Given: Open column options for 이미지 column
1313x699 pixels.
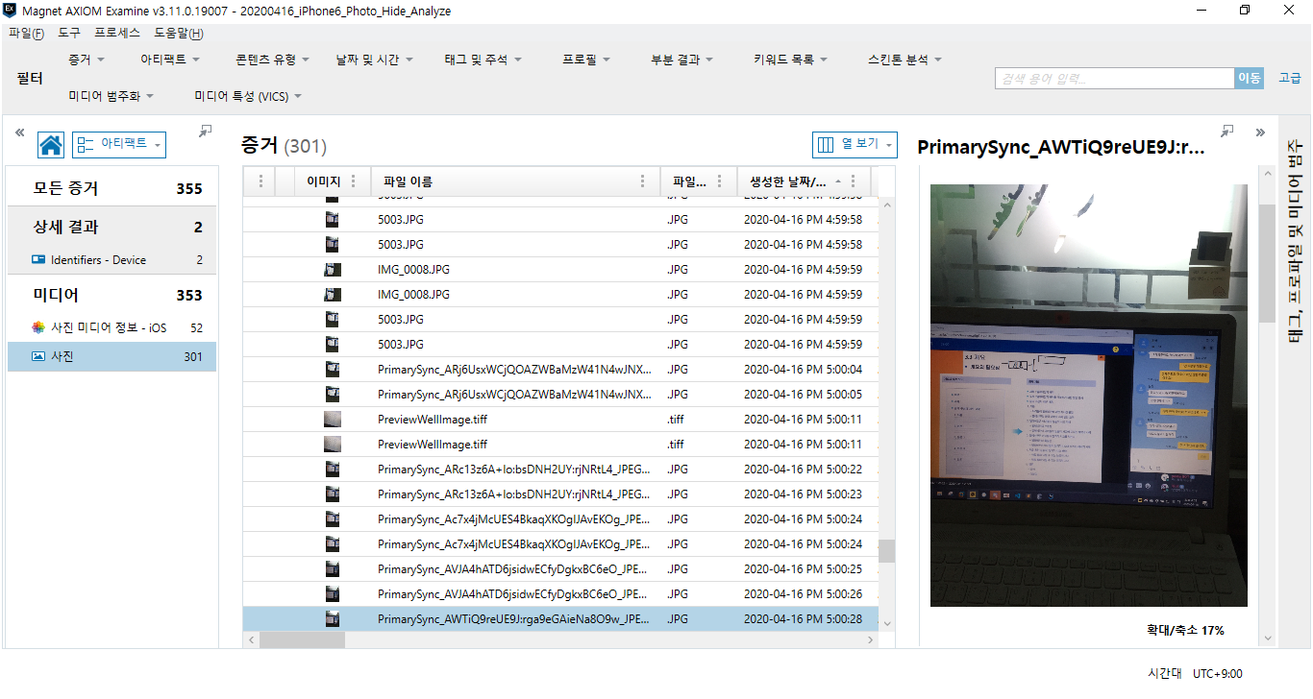Looking at the screenshot, I should (354, 181).
